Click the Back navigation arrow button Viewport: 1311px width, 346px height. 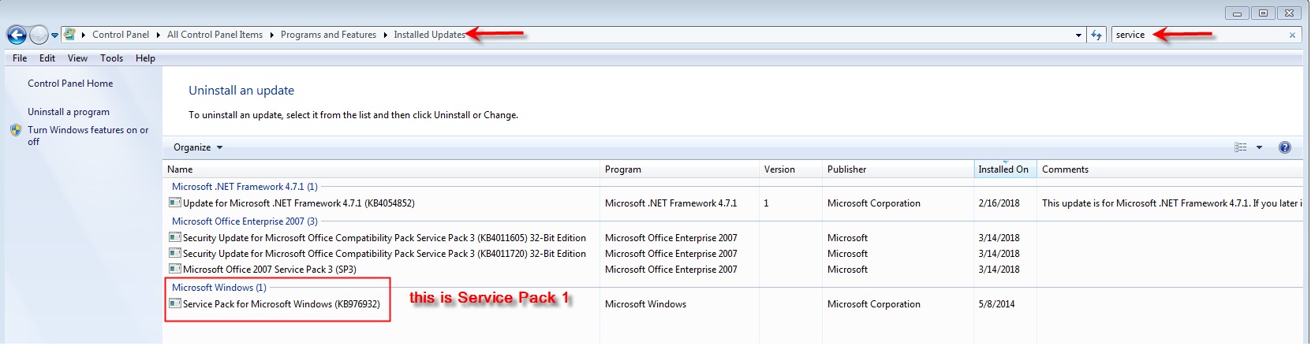point(17,35)
